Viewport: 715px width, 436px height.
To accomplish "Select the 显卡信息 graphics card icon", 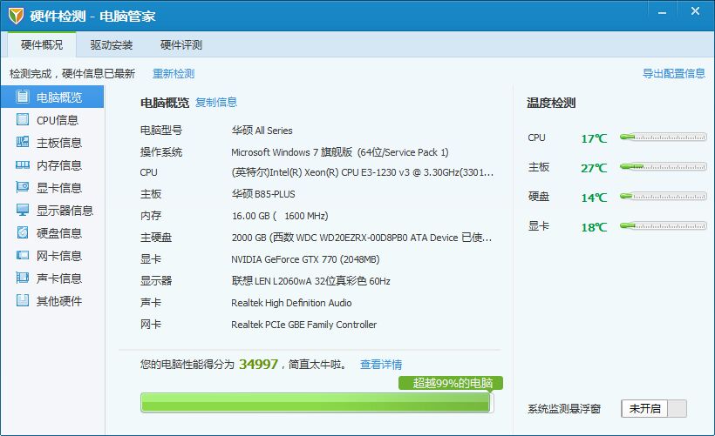I will click(x=22, y=187).
